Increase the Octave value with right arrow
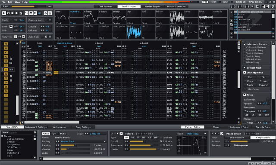This screenshot has width=276, height=165. coord(44,27)
